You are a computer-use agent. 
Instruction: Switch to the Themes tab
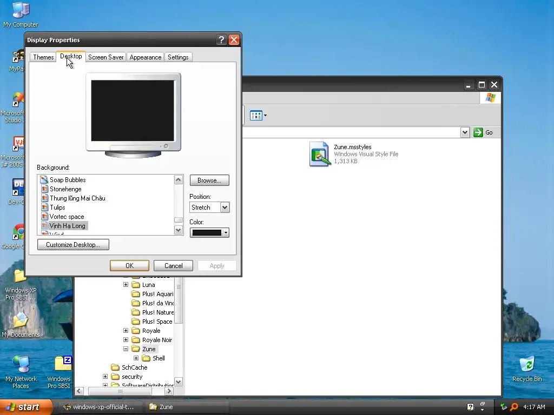point(43,57)
